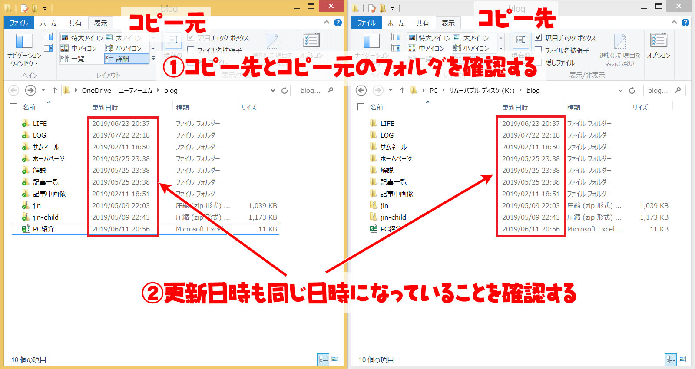
Task: Click PC breadcrumb in right window
Action: click(434, 90)
